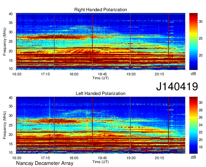Click the 19:30 time tick under Right Handed plot

131,74
